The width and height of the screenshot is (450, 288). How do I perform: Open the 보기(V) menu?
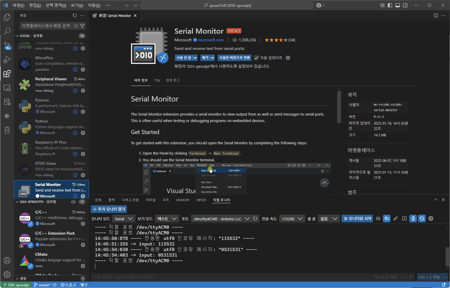tap(77, 5)
